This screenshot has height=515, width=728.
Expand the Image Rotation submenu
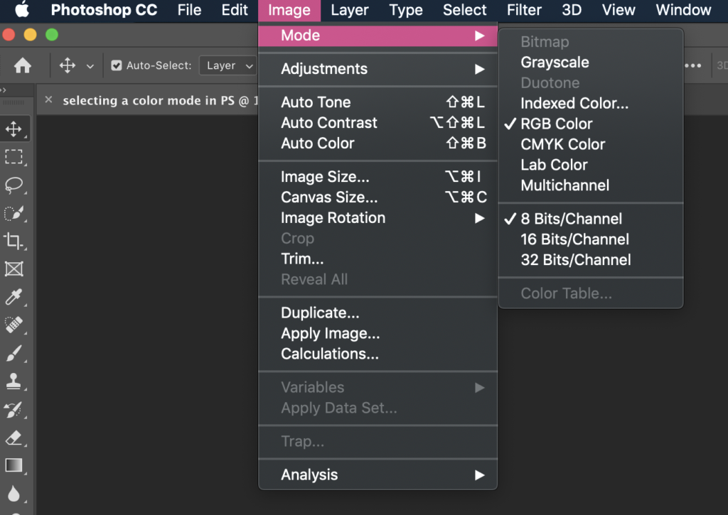(332, 218)
